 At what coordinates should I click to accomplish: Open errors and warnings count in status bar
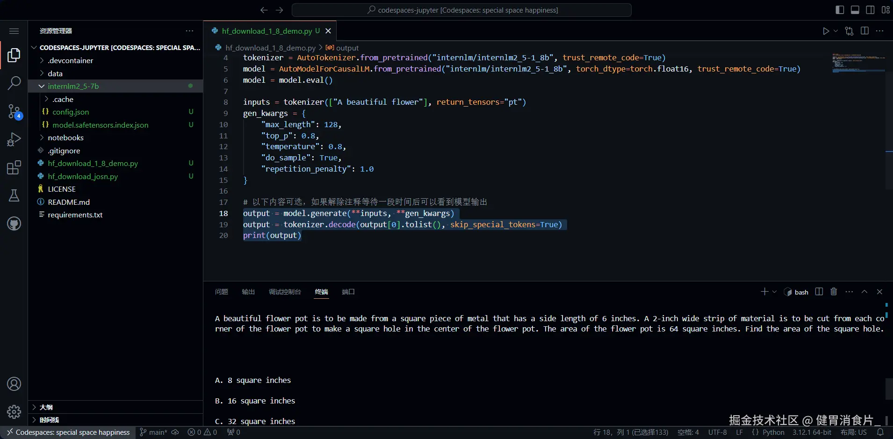coord(202,432)
